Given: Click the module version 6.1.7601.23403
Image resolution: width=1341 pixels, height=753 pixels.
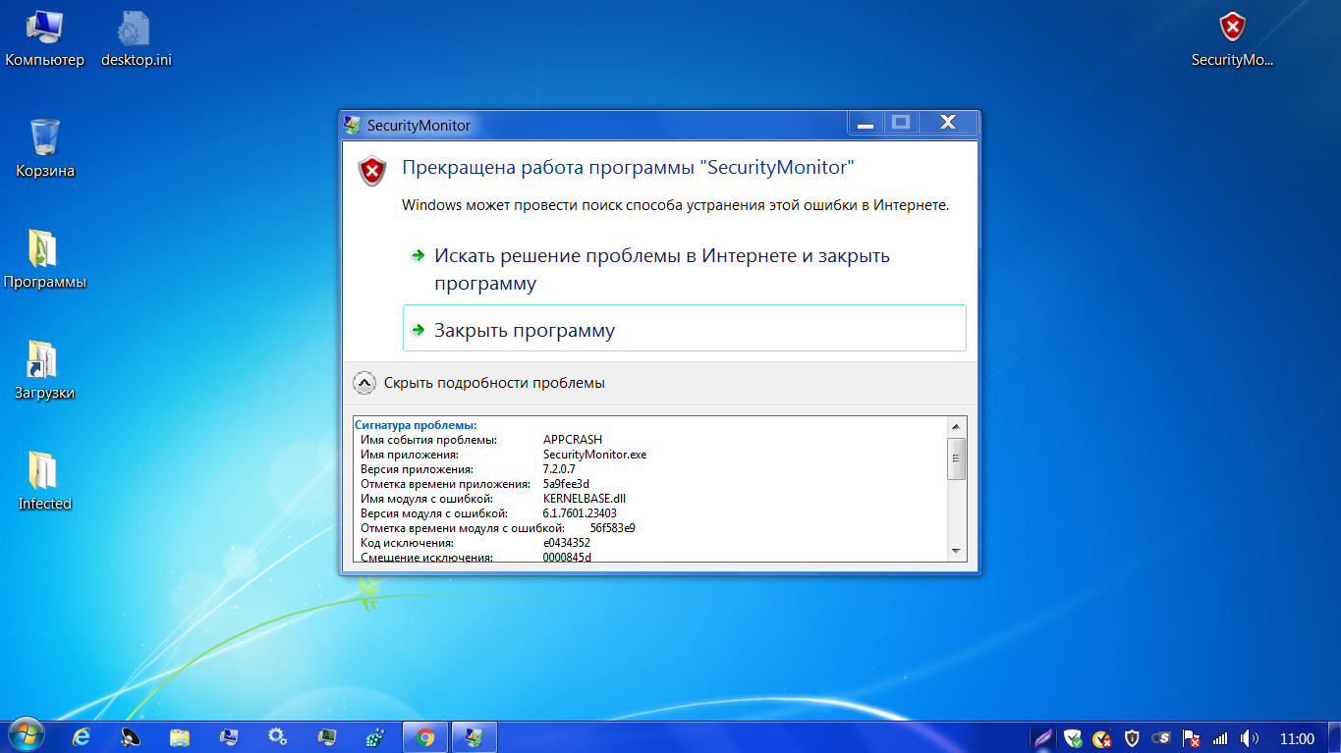Looking at the screenshot, I should click(x=580, y=513).
